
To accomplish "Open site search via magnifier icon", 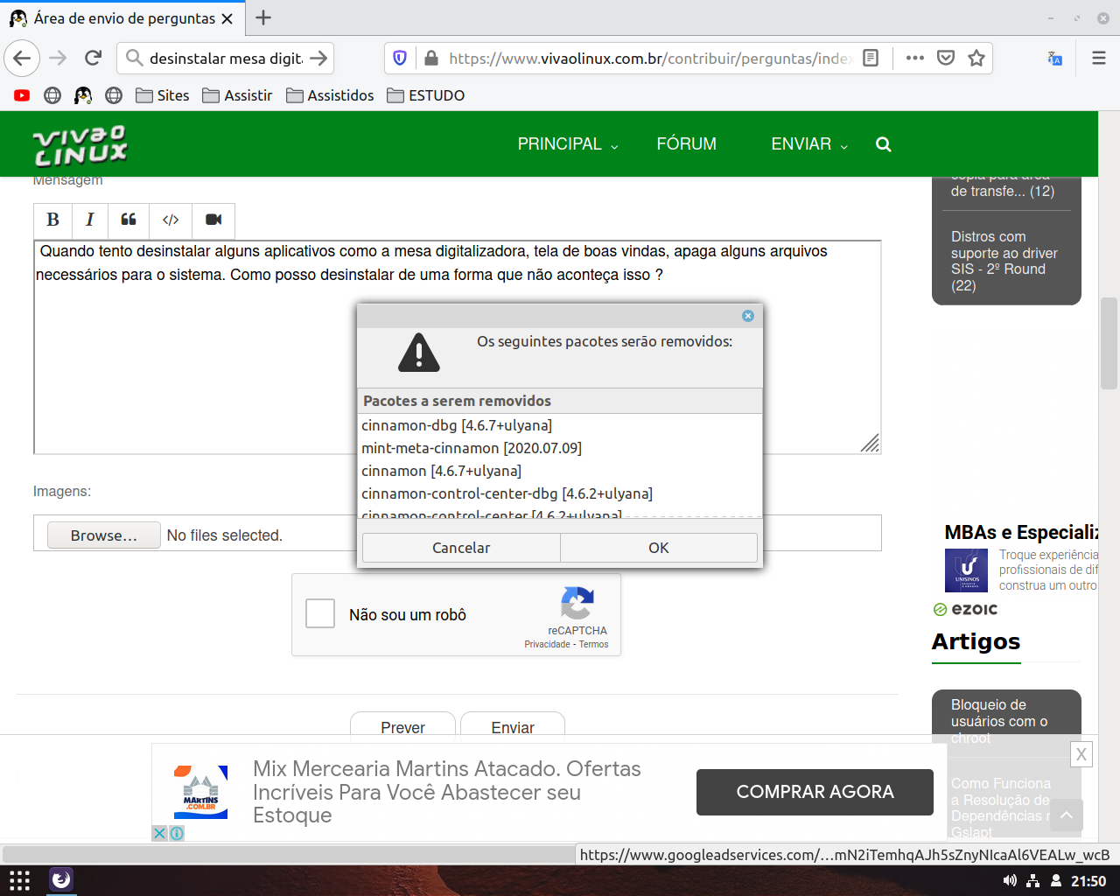I will 884,144.
